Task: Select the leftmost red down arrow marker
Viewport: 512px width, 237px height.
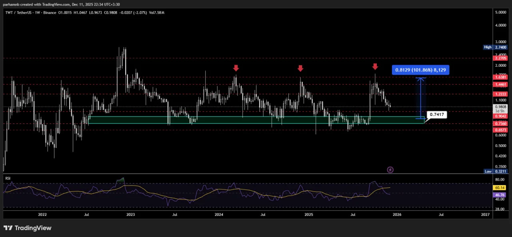Action: [x=236, y=68]
